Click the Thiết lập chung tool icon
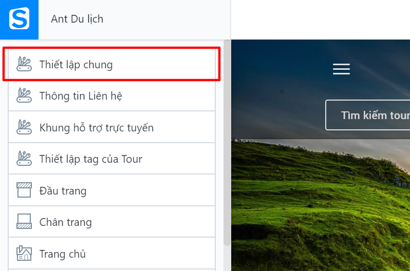Screen dimensions: 410x271 coord(24,64)
